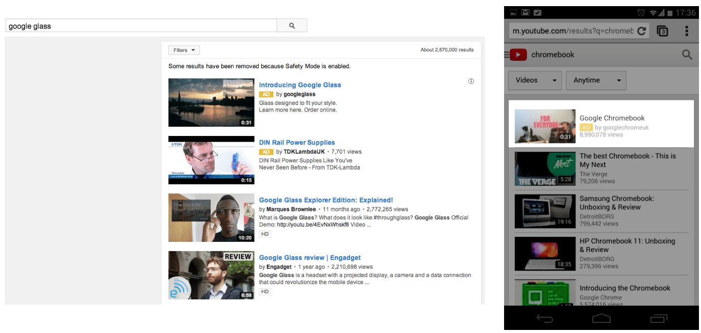Open the Engadget channel name link
701x333 pixels.
[x=279, y=267]
